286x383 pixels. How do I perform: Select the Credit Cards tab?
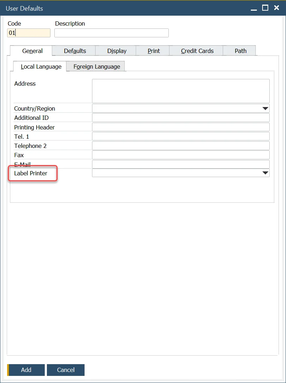[x=197, y=51]
